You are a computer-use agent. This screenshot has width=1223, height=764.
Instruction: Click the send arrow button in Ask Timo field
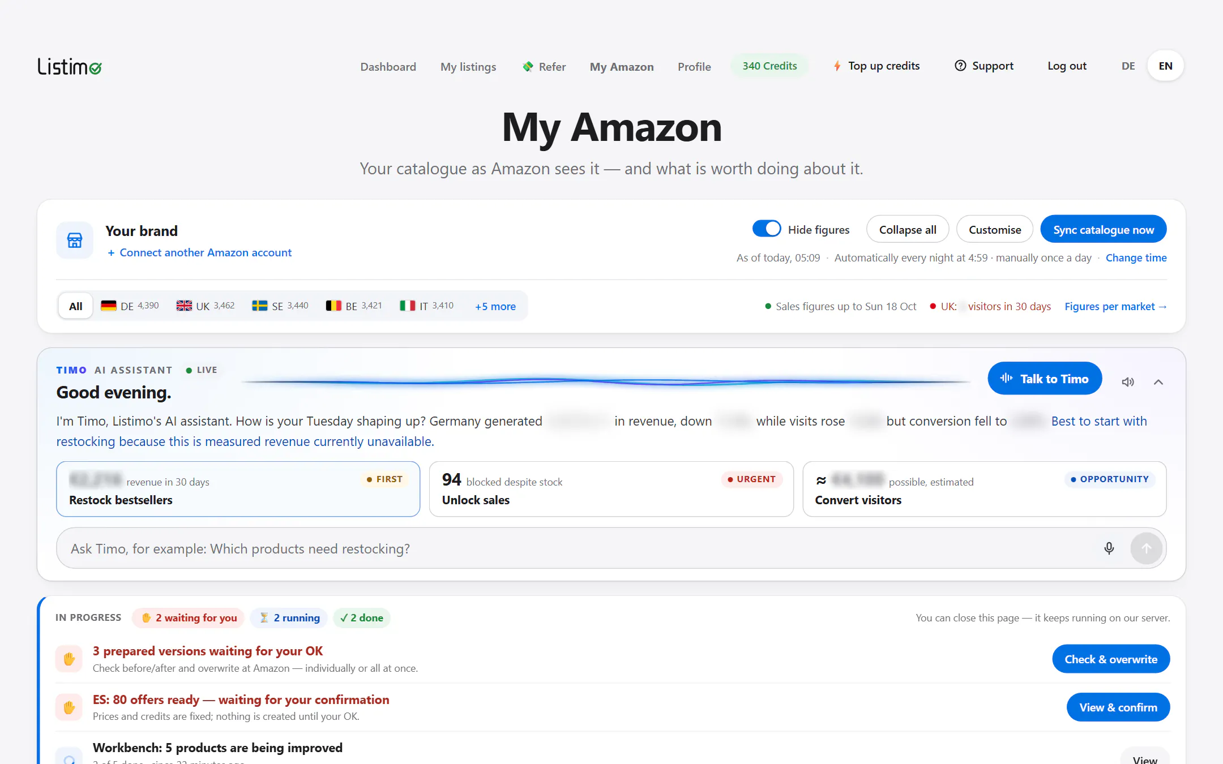(x=1146, y=548)
